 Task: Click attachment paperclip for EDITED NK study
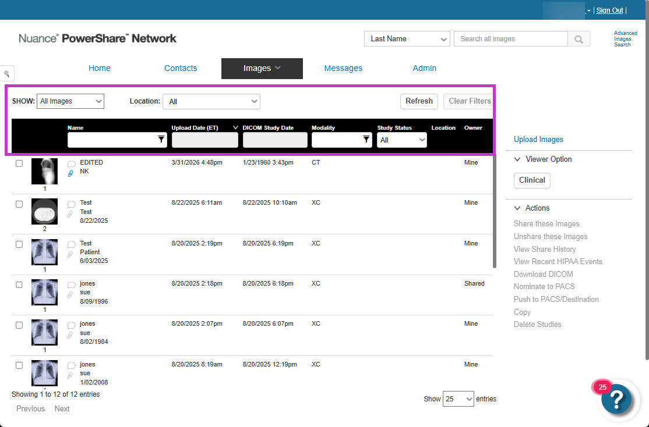(70, 173)
